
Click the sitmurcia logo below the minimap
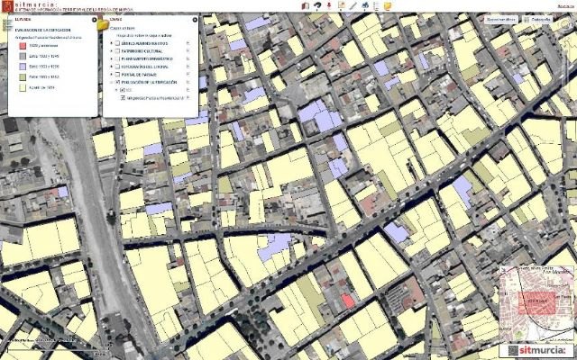pyautogui.click(x=537, y=350)
